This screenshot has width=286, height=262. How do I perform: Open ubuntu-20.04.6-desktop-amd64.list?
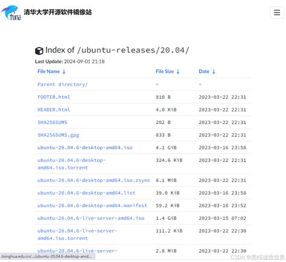(86, 193)
